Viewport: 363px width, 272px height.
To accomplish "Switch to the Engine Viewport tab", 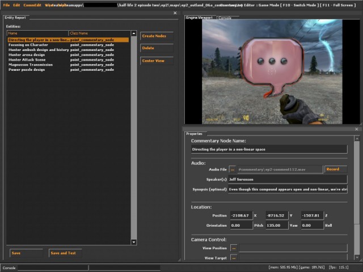I will tap(199, 18).
